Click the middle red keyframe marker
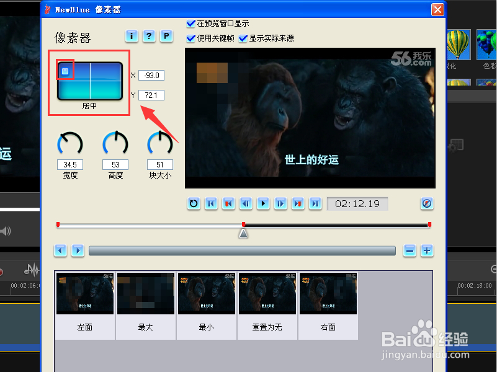 243,224
